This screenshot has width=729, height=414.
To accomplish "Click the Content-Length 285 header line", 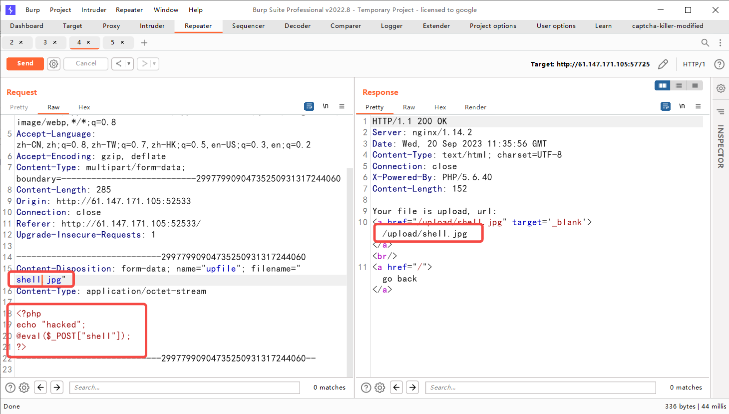I will coord(64,190).
